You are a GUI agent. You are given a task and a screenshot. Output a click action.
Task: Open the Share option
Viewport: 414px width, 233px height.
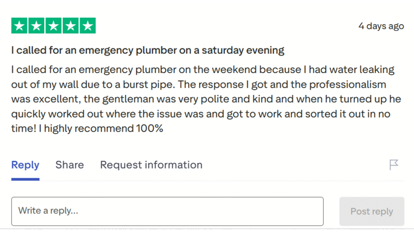tap(70, 165)
